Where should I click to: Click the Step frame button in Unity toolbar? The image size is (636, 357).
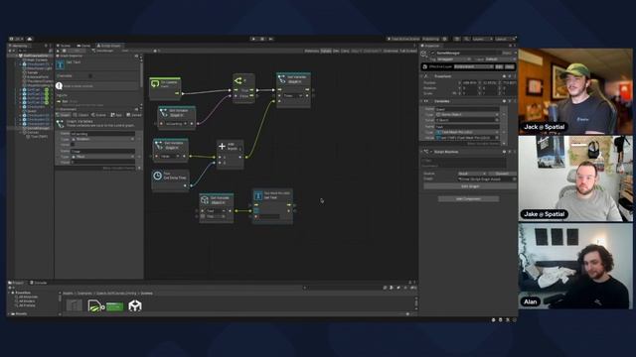(271, 39)
